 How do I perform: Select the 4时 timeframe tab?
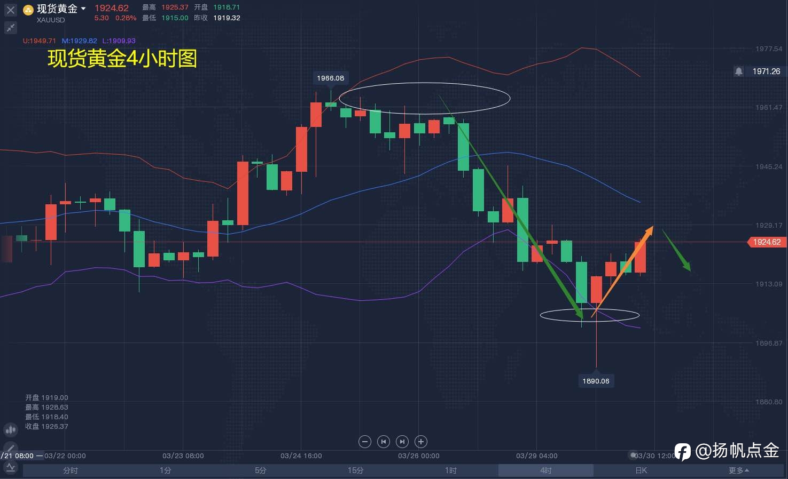pos(546,470)
